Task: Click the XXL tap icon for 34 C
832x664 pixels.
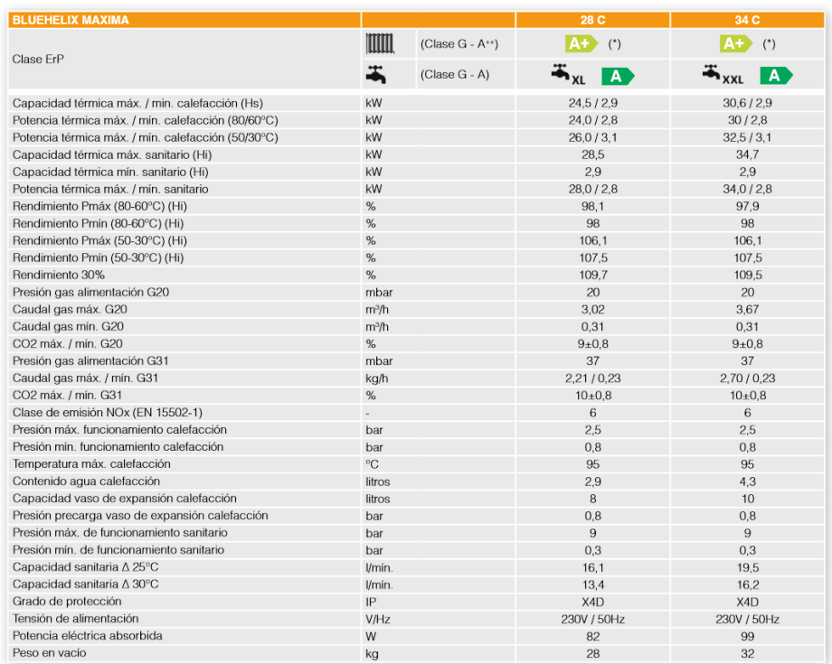Action: point(723,75)
